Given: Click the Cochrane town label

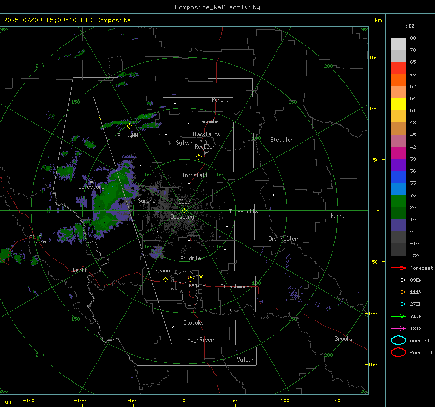Looking at the screenshot, I should 158,271.
